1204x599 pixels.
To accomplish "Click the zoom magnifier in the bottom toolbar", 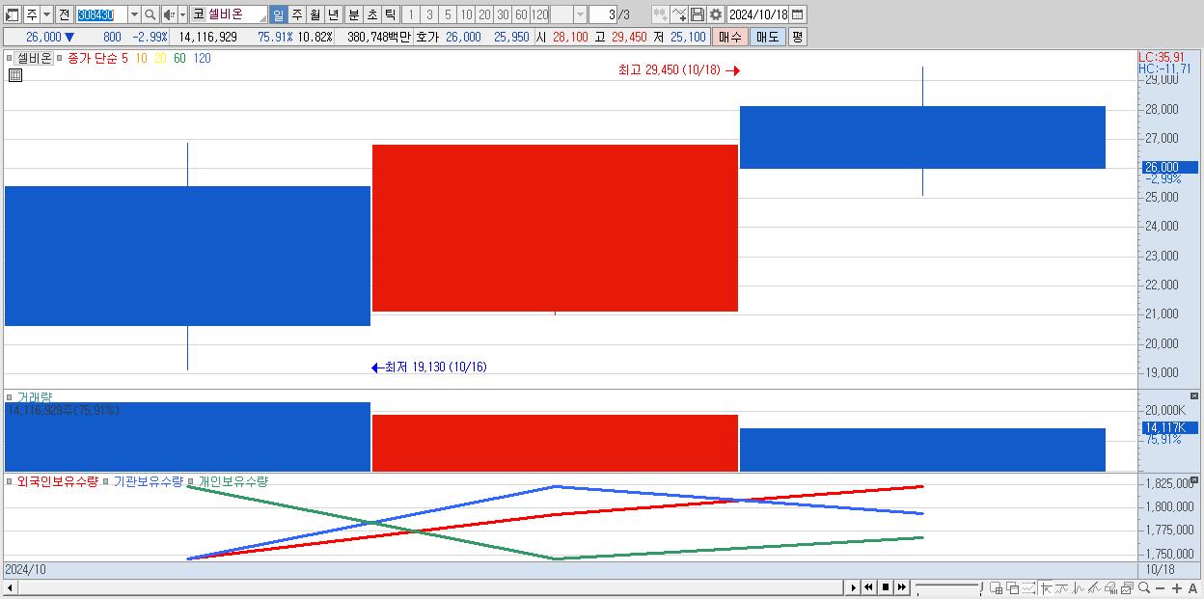I will tap(1143, 587).
